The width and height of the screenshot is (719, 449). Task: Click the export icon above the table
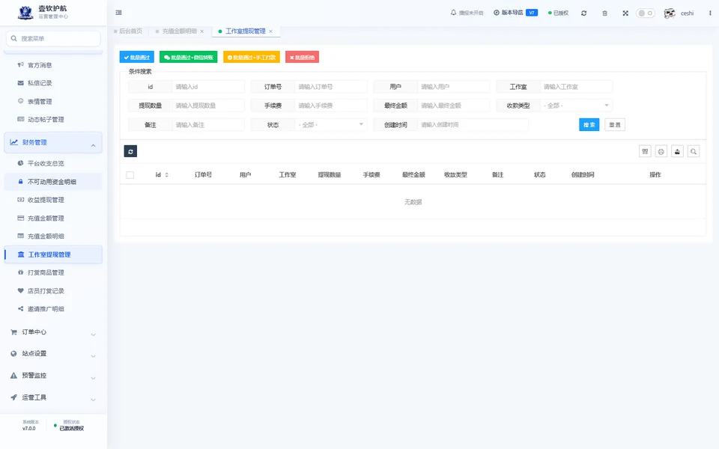[677, 151]
